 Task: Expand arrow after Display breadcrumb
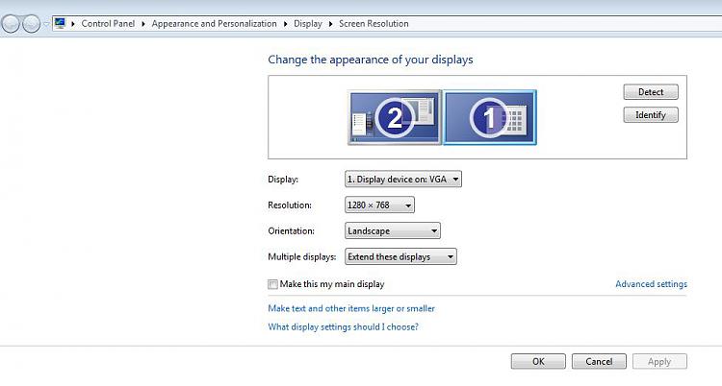tap(330, 24)
